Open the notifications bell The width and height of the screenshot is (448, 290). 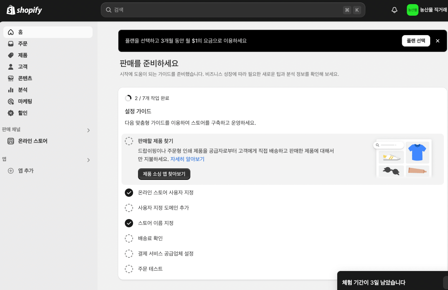point(394,10)
